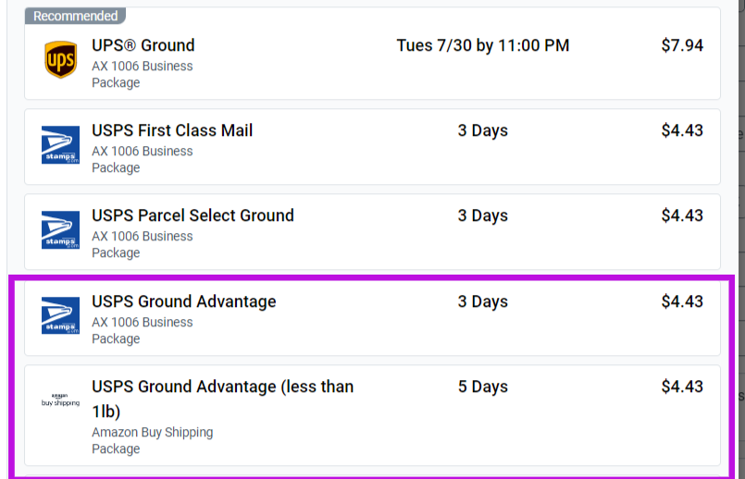The image size is (745, 479).
Task: Click $4.43 price for Amazon Buy Shipping option
Action: pos(682,387)
